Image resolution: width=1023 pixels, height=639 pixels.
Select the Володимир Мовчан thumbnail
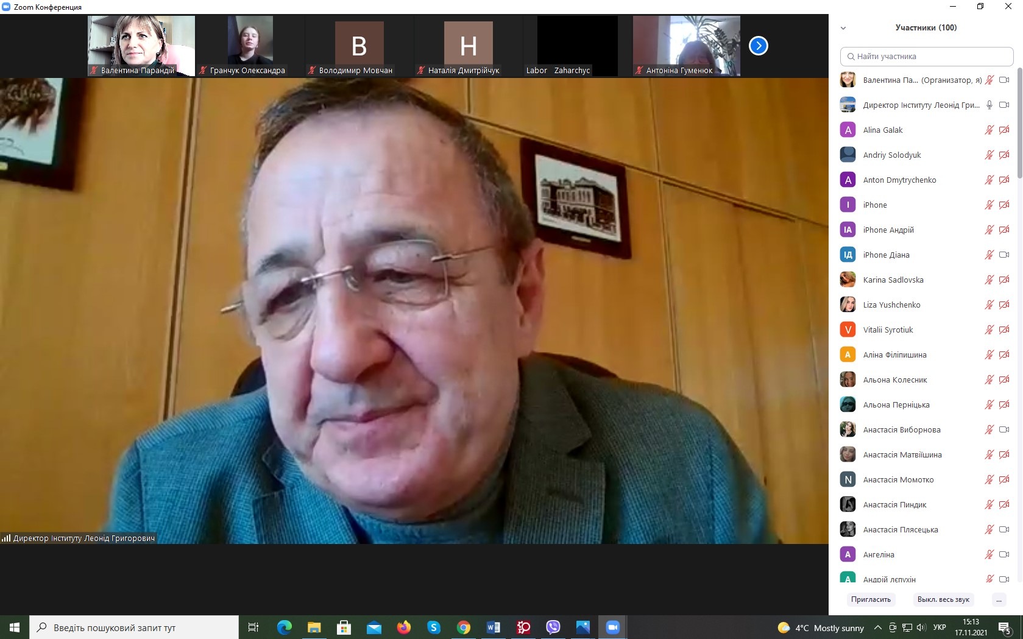coord(359,46)
